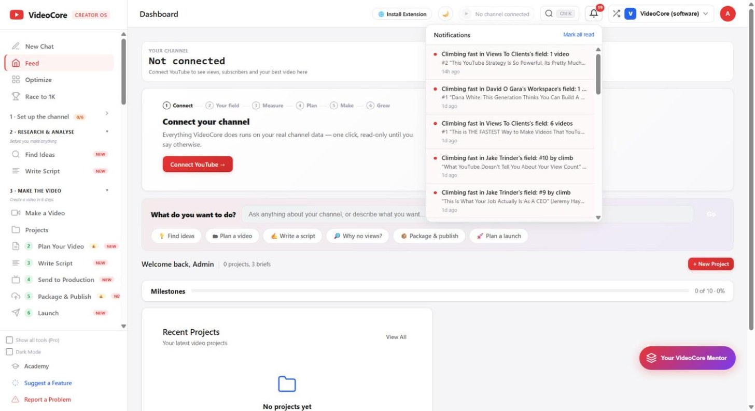The height and width of the screenshot is (411, 755).
Task: Click the Report a Problem warning icon
Action: pyautogui.click(x=15, y=400)
